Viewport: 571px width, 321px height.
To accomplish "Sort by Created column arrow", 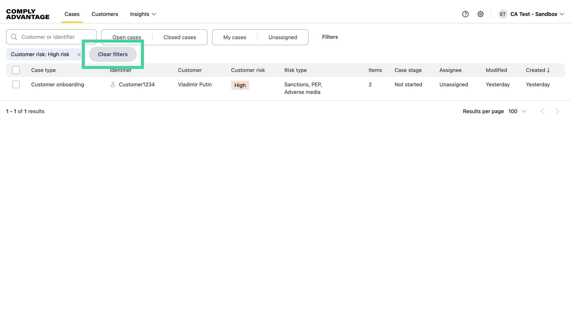I will (x=548, y=70).
